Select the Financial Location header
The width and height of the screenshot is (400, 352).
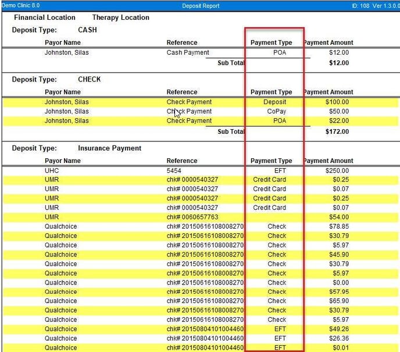click(x=45, y=17)
